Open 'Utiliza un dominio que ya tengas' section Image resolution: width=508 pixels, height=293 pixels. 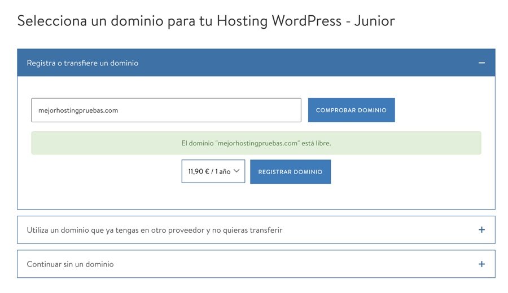pos(256,230)
